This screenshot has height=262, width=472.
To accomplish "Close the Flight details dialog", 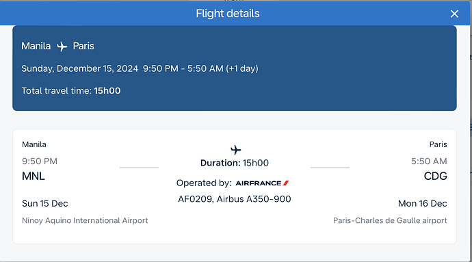I will (454, 14).
